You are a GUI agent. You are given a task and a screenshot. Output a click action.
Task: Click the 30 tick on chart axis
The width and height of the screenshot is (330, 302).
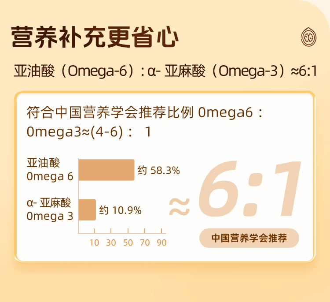pyautogui.click(x=111, y=242)
